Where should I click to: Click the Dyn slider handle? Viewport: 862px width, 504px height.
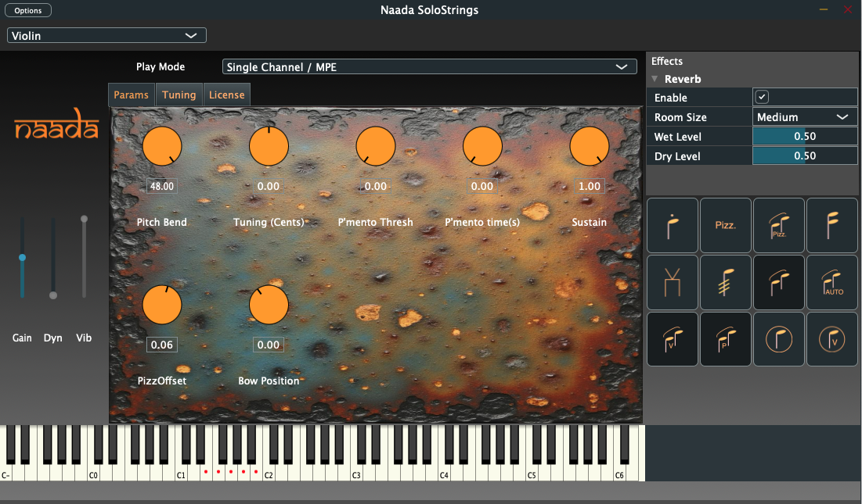[x=52, y=295]
